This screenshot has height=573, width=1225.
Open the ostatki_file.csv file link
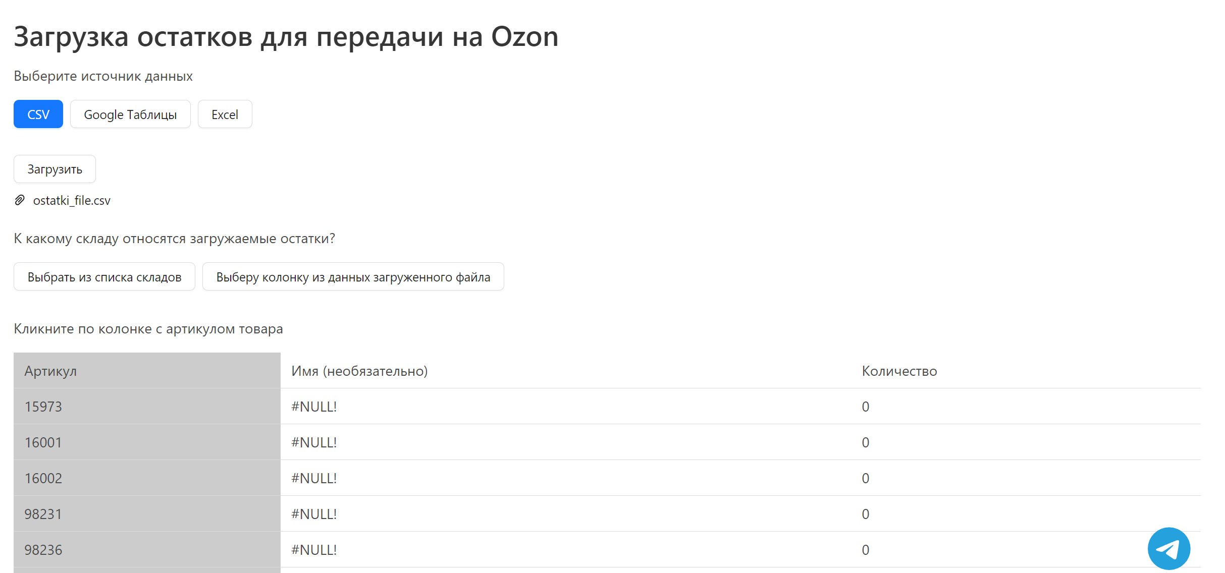click(x=72, y=200)
